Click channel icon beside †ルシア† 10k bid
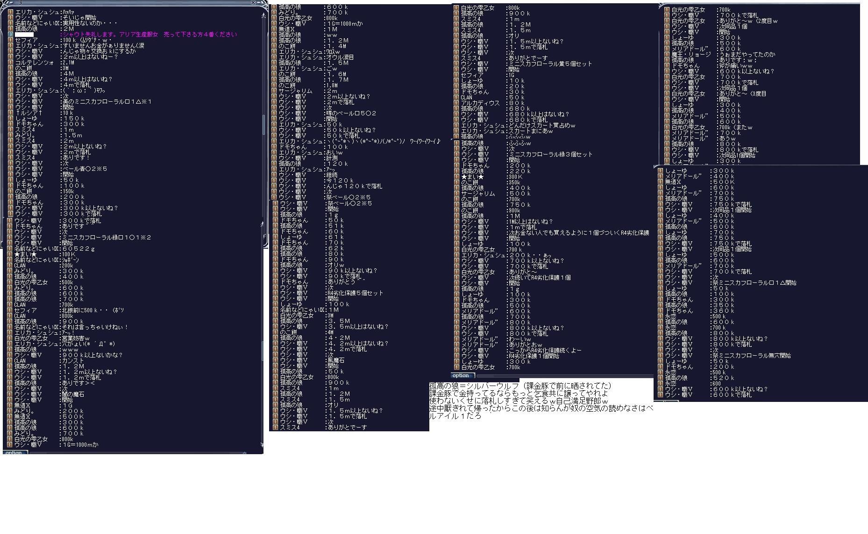This screenshot has height=534, width=868. click(x=11, y=113)
